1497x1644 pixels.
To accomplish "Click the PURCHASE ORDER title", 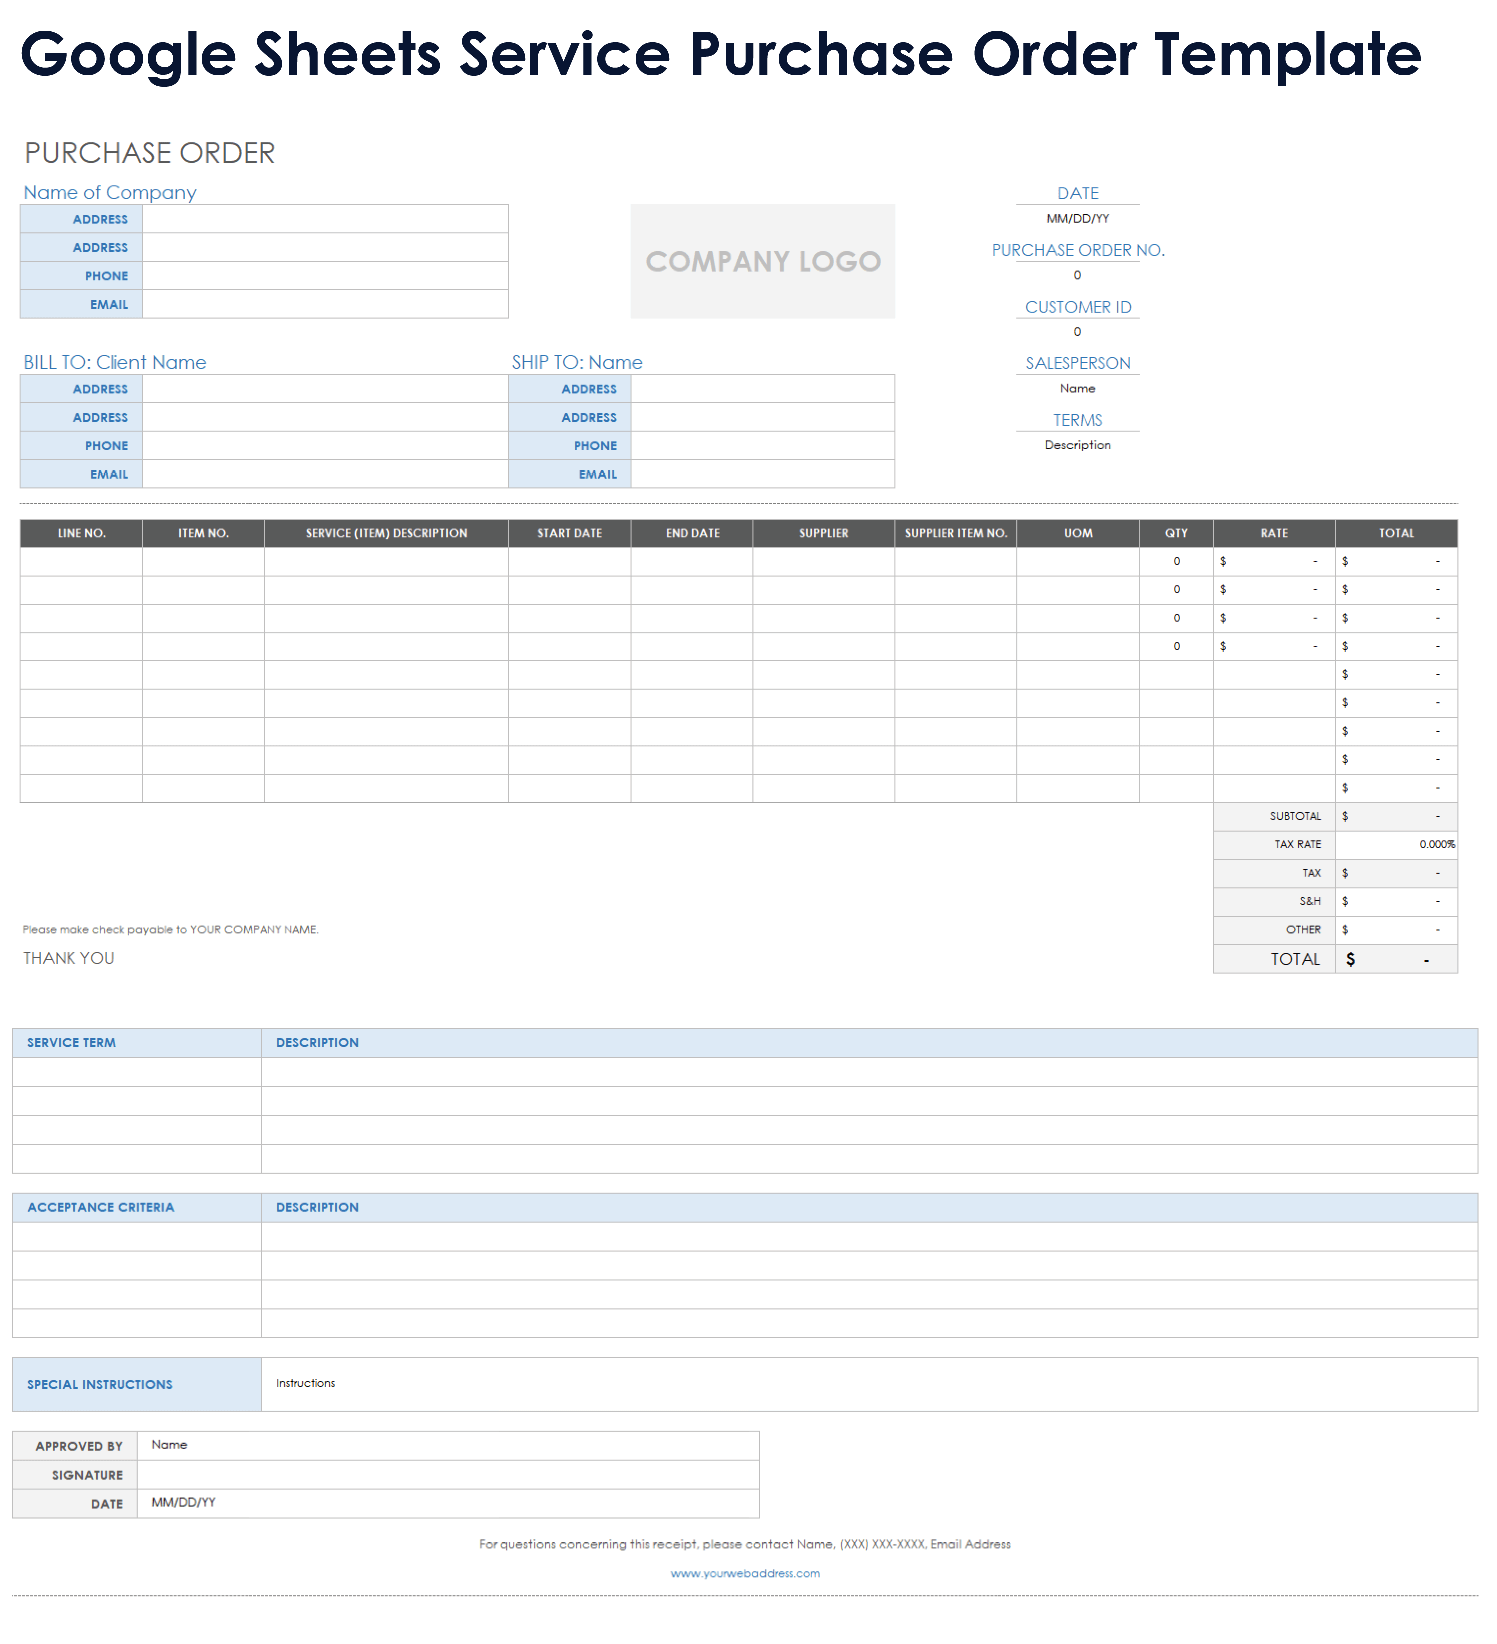I will (150, 153).
